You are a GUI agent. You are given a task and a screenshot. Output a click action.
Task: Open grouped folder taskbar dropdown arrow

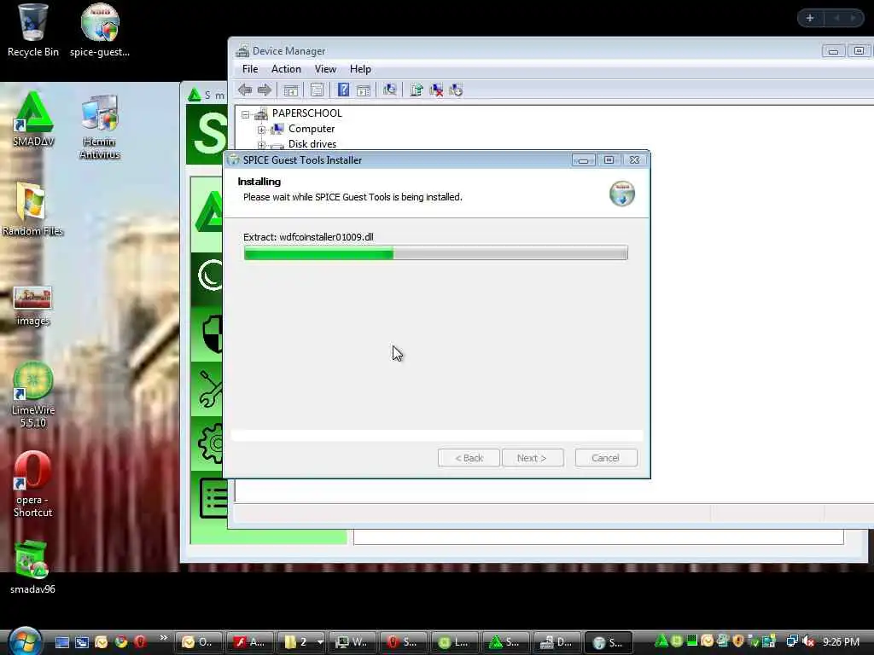tap(320, 642)
